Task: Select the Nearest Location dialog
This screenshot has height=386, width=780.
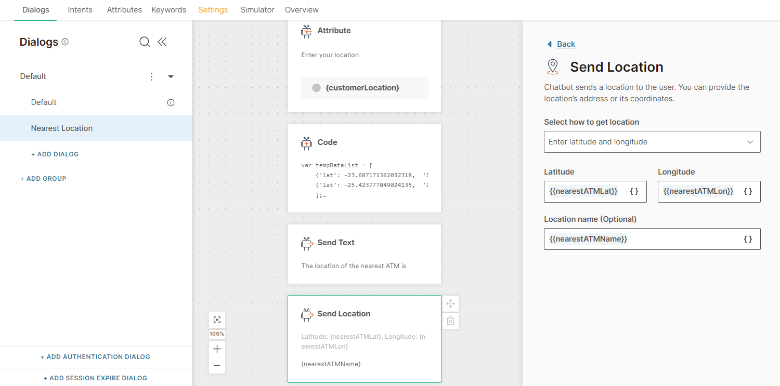Action: tap(62, 128)
